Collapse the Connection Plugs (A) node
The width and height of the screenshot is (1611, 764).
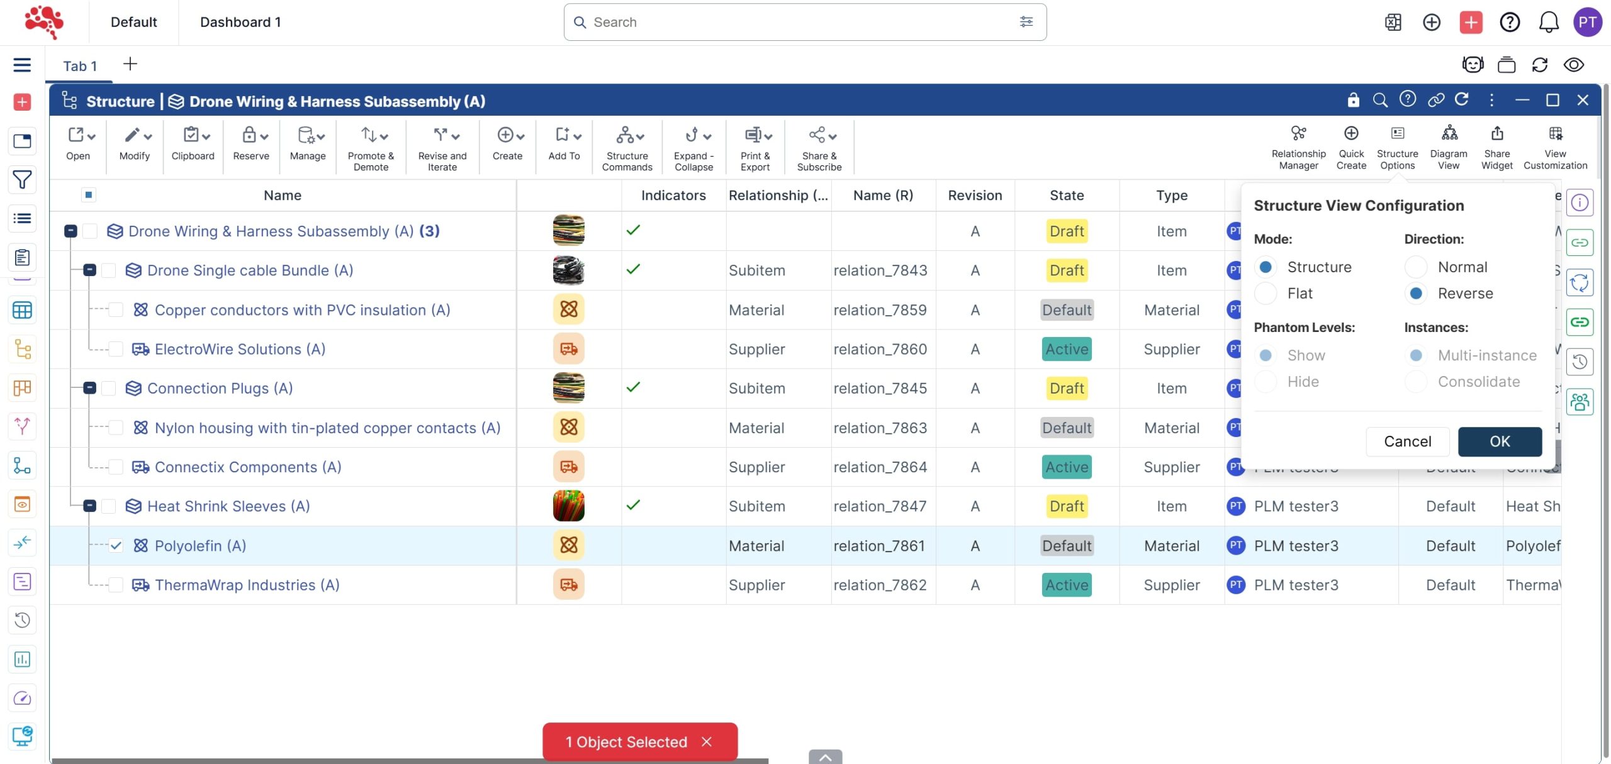89,388
